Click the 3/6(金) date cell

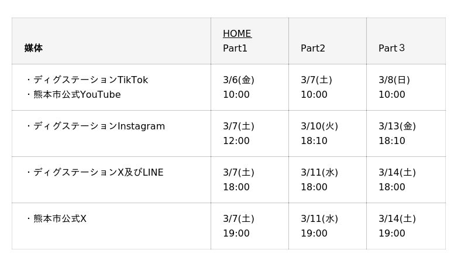pos(239,80)
